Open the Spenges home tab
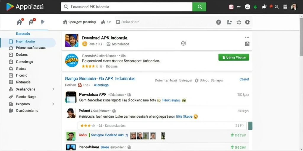The height and width of the screenshot is (151, 303). [x=79, y=22]
